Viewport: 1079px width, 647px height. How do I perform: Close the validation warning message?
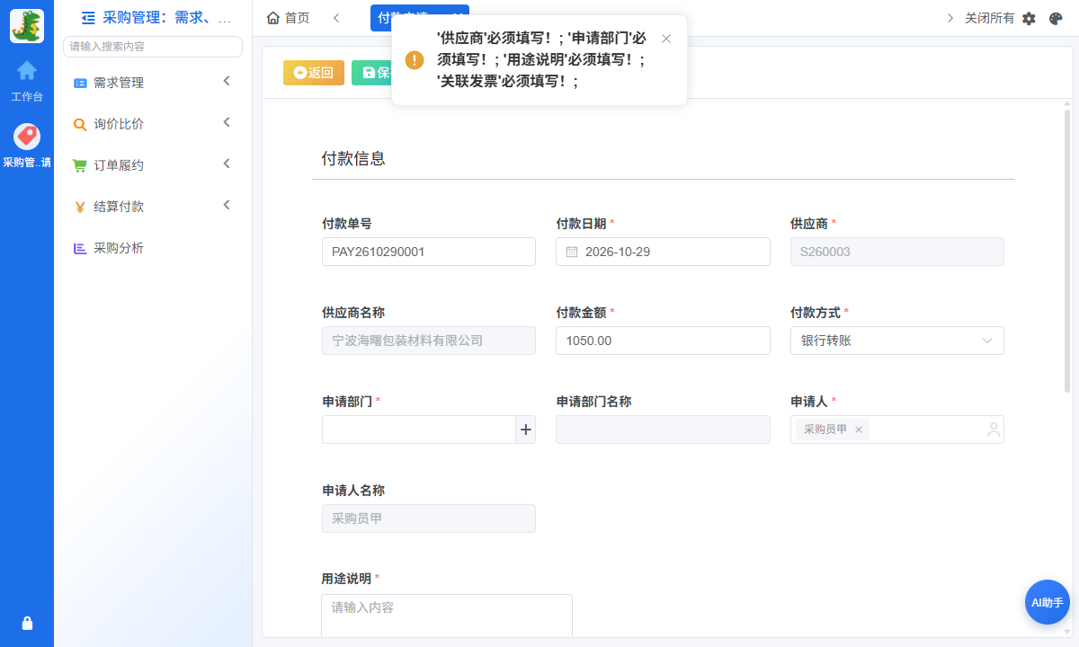[x=666, y=39]
